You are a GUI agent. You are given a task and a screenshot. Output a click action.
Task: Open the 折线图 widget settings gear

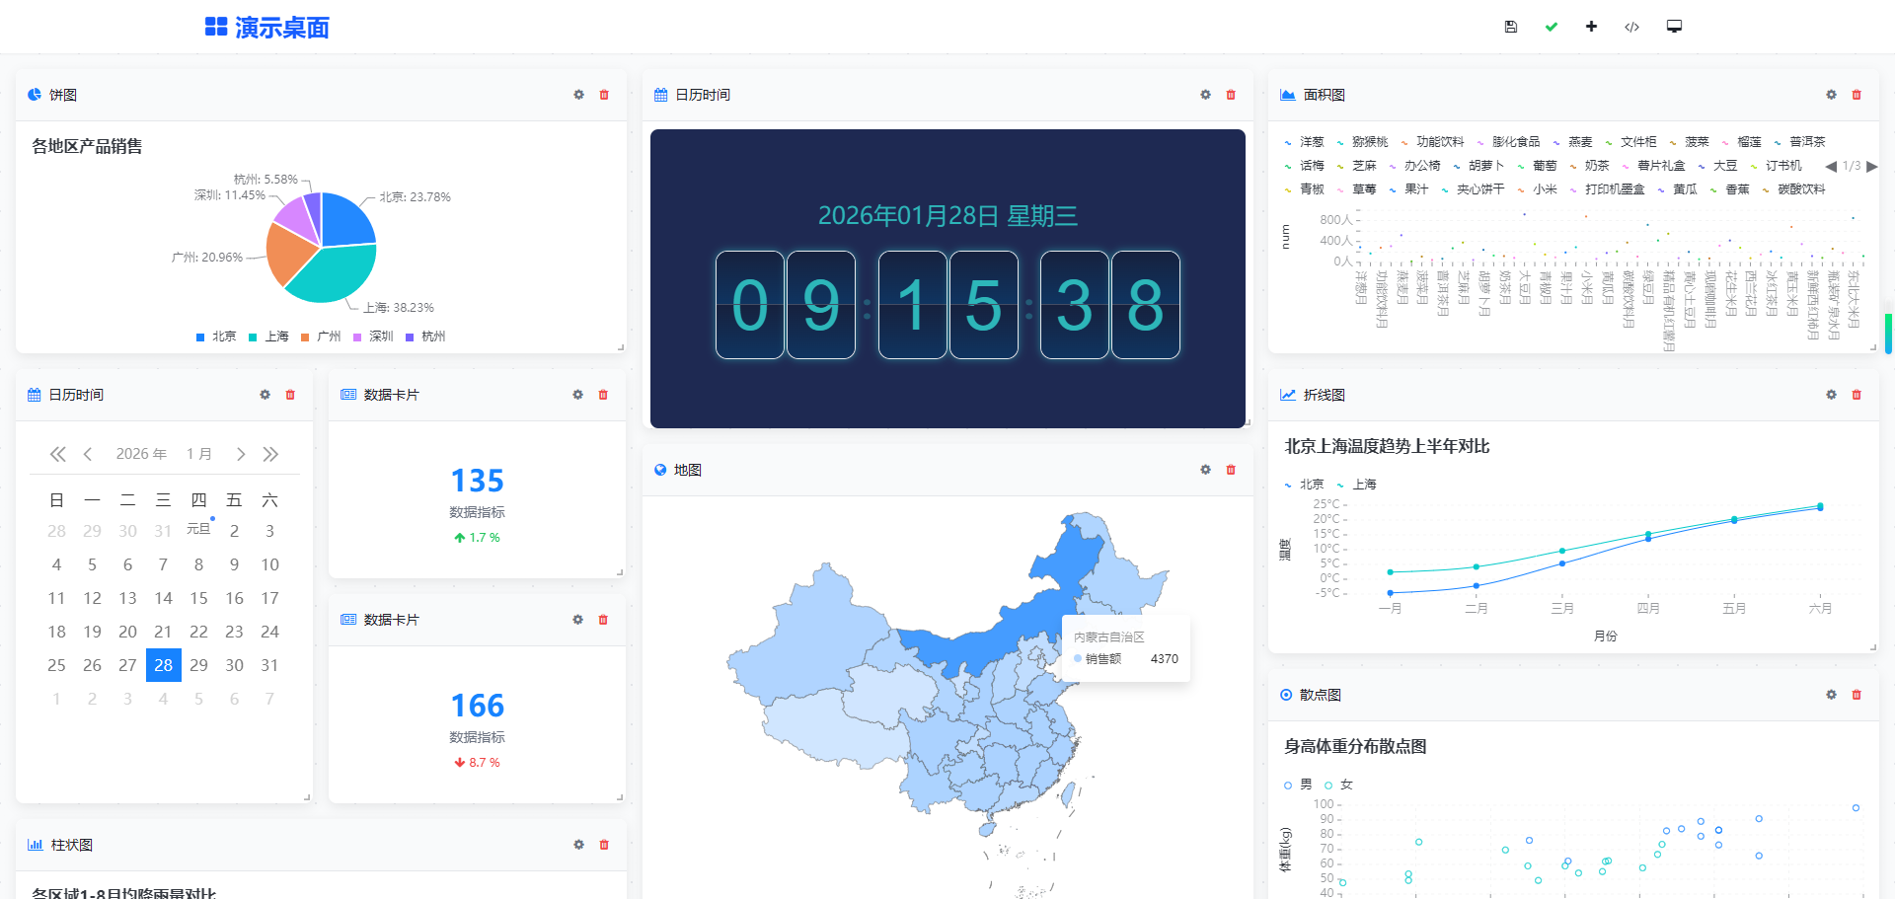(x=1831, y=395)
